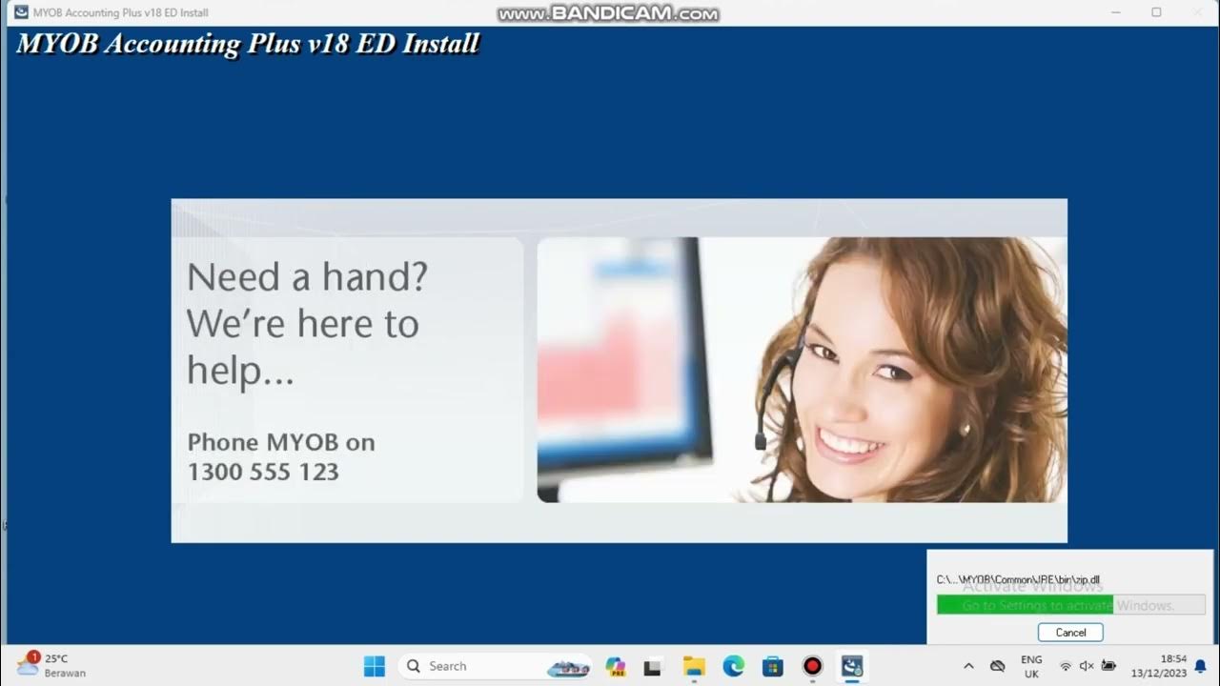This screenshot has width=1220, height=686.
Task: Launch Microsoft Edge from taskbar
Action: click(733, 666)
